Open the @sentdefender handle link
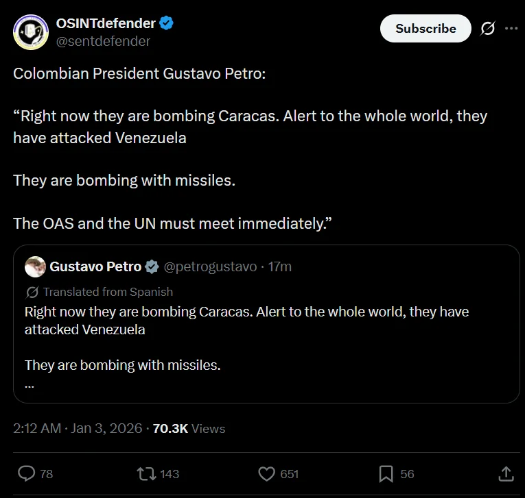The height and width of the screenshot is (498, 525). 103,41
